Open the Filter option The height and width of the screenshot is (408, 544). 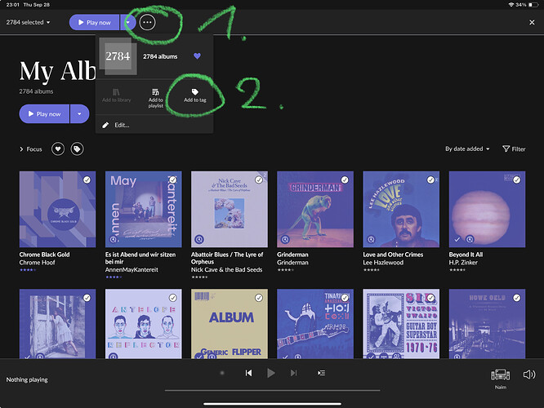click(514, 149)
